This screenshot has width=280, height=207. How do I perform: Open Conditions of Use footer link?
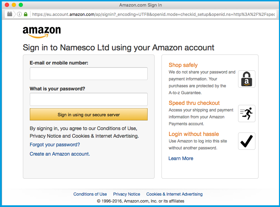click(90, 194)
